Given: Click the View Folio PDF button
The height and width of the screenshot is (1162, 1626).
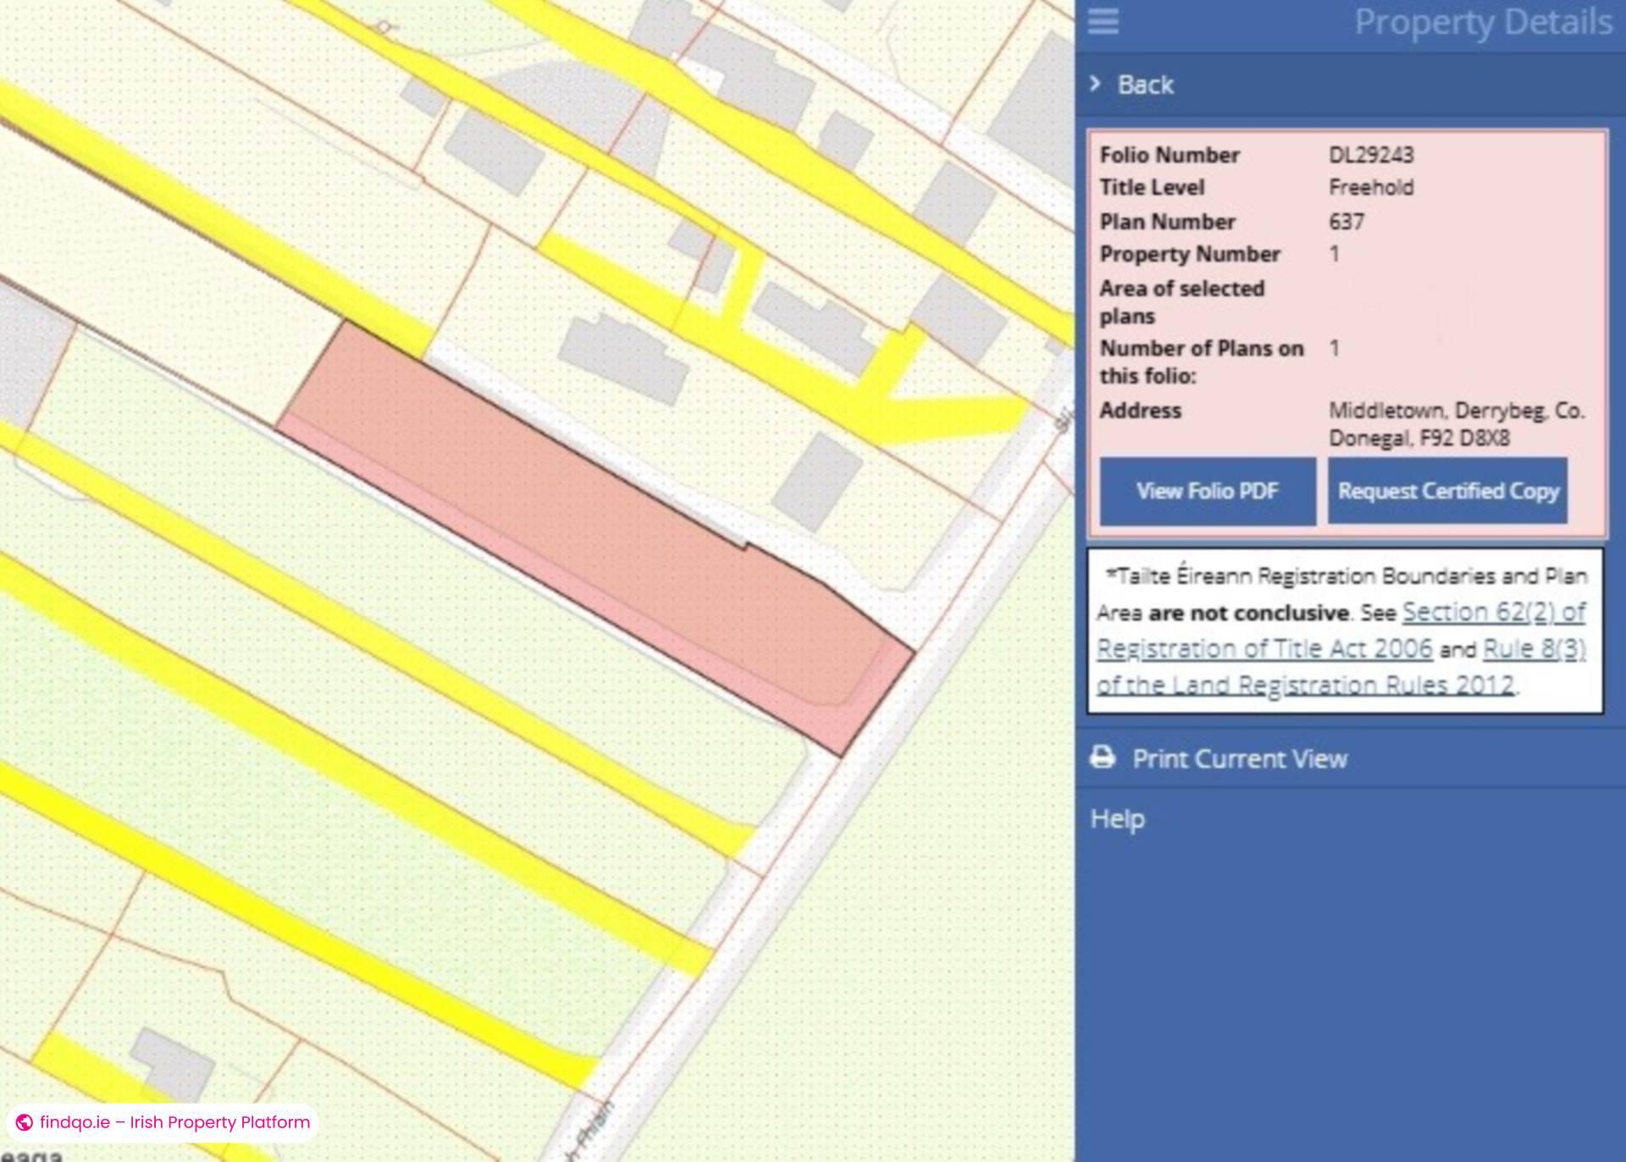Looking at the screenshot, I should coord(1208,491).
